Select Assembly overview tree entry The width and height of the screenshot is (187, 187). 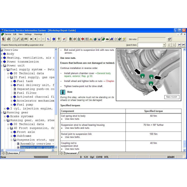click(37, 144)
